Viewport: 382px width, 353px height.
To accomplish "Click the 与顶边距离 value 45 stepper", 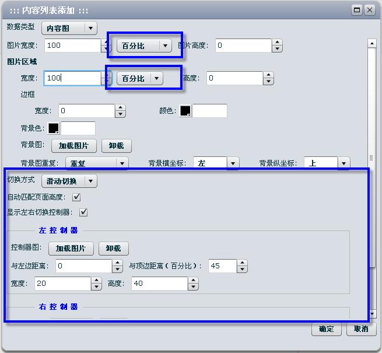I will click(x=242, y=266).
